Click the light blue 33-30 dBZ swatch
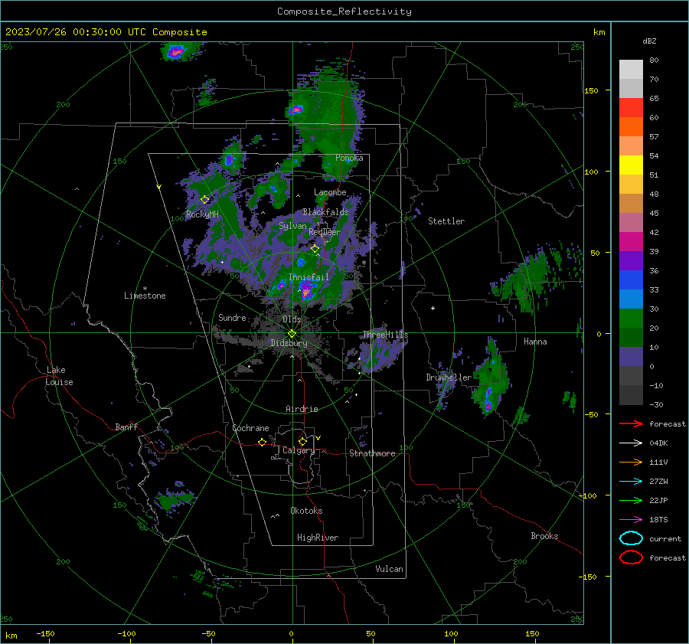The image size is (689, 644). (631, 299)
